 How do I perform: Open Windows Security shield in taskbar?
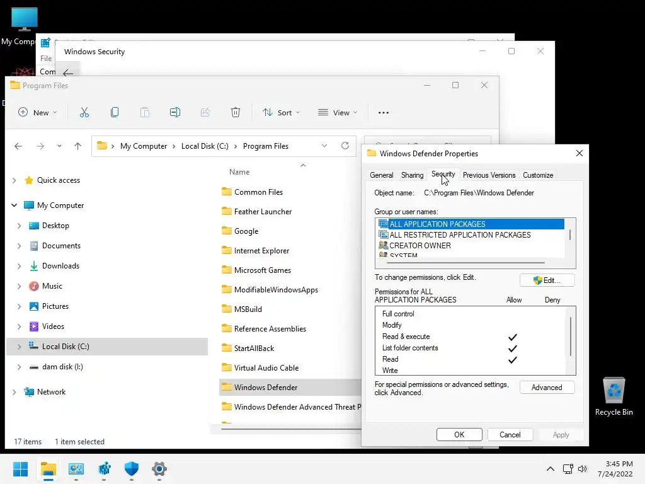(131, 469)
